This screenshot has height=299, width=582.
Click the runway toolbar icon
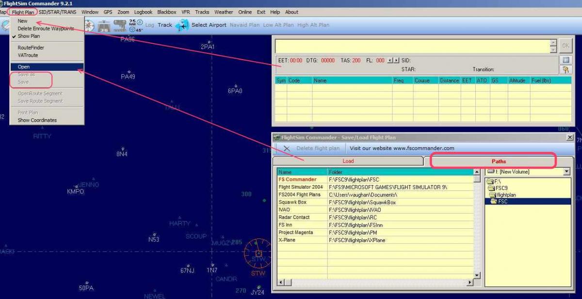(104, 25)
